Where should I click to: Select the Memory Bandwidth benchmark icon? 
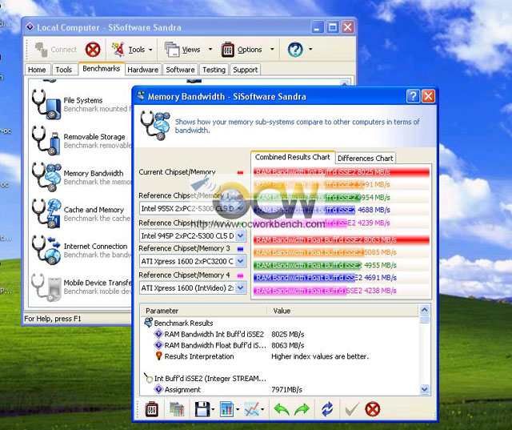coord(46,177)
